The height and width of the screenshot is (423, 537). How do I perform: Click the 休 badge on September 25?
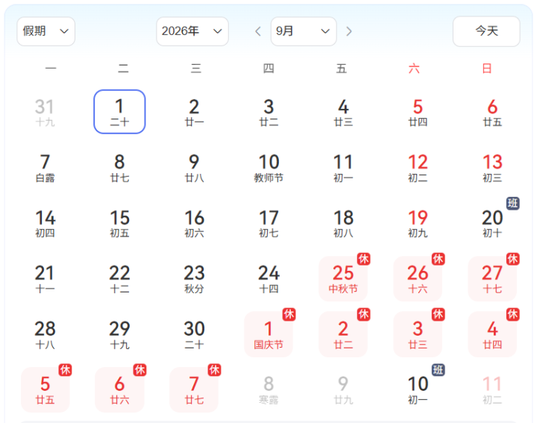click(x=363, y=259)
